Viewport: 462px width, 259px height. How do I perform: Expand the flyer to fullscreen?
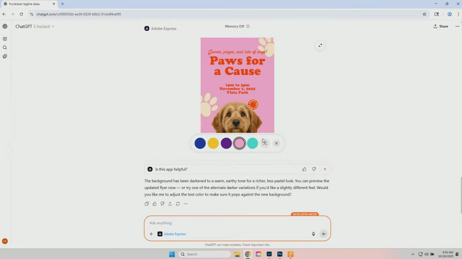pyautogui.click(x=320, y=45)
